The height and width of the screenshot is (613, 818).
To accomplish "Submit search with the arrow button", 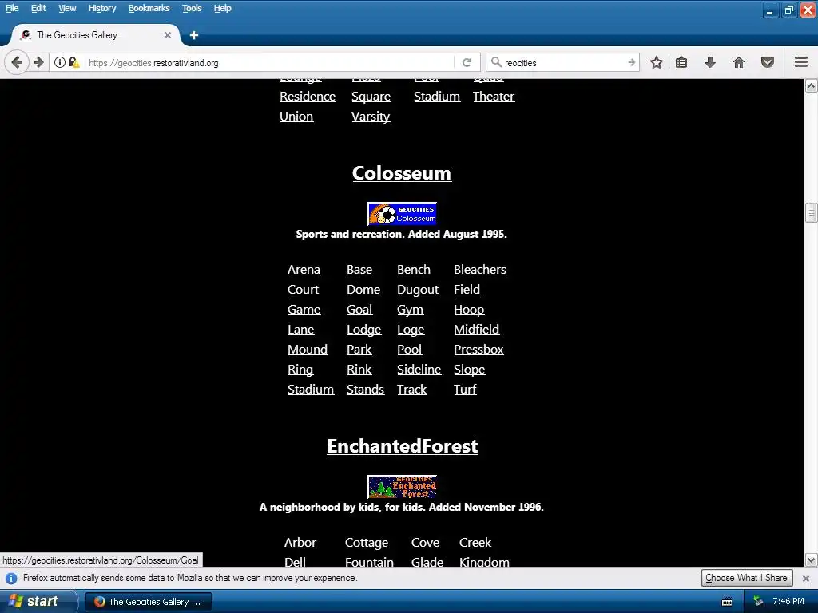I will (631, 62).
